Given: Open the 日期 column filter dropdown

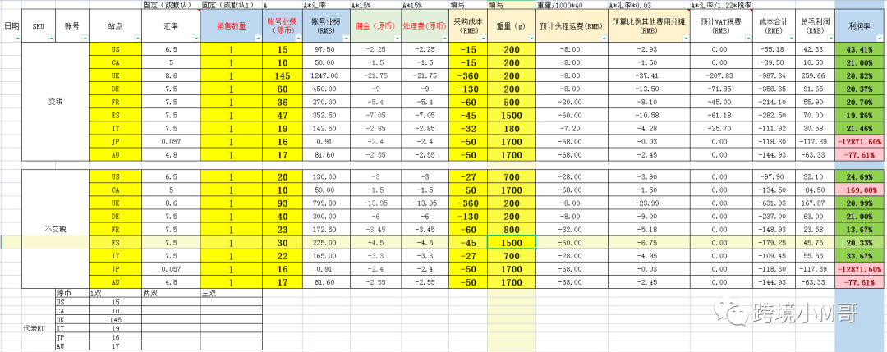Looking at the screenshot, I should click(16, 37).
